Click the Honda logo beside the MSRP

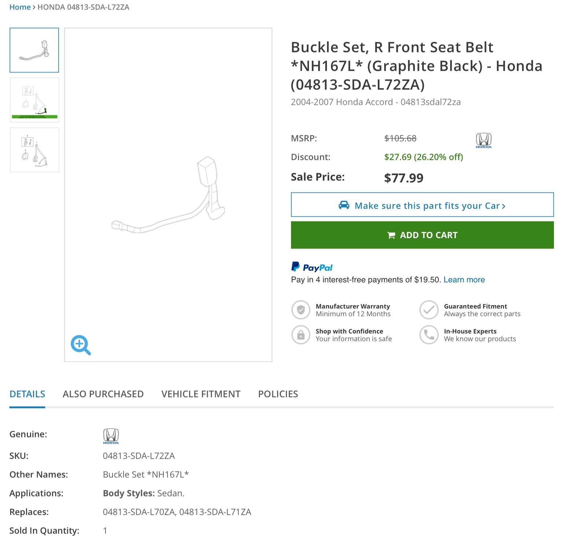point(483,140)
